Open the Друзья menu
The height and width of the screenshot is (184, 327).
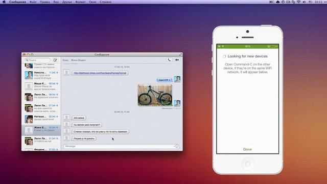tap(67, 2)
